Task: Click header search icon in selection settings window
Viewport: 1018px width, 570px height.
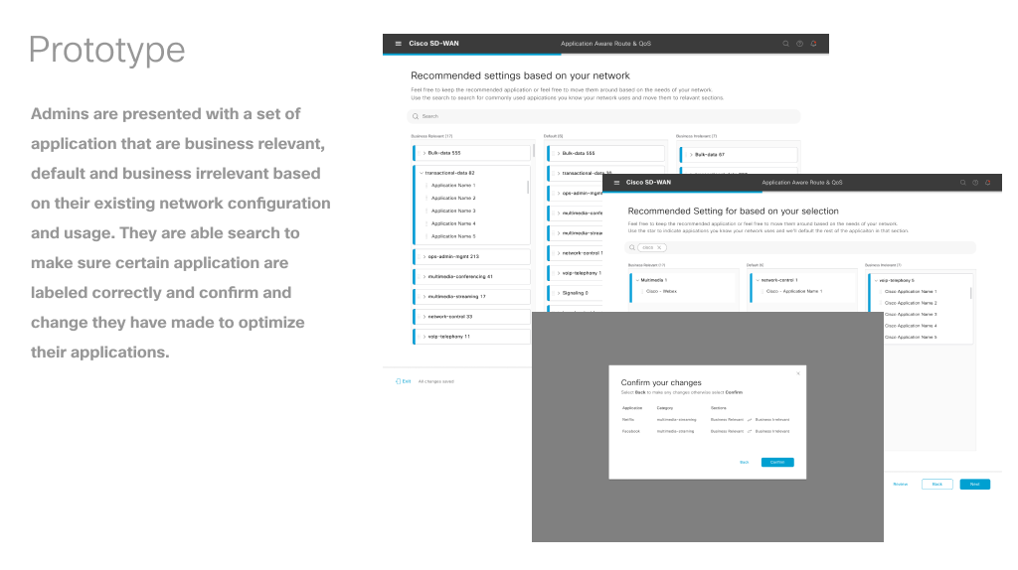Action: coord(962,182)
